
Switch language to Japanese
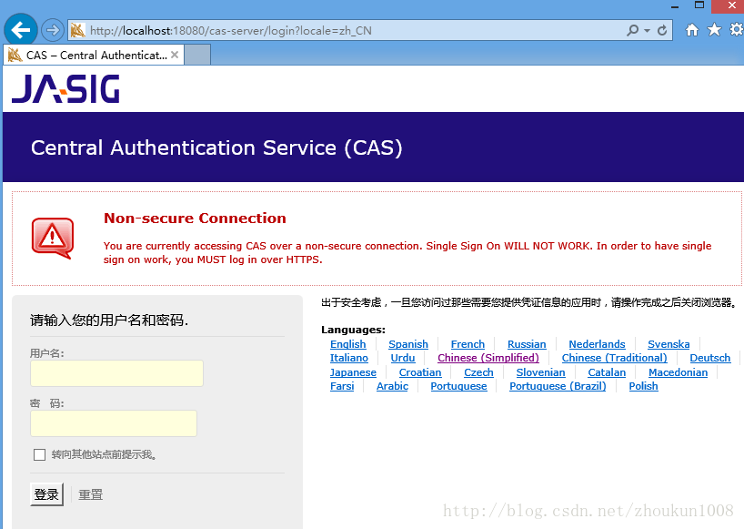[353, 372]
